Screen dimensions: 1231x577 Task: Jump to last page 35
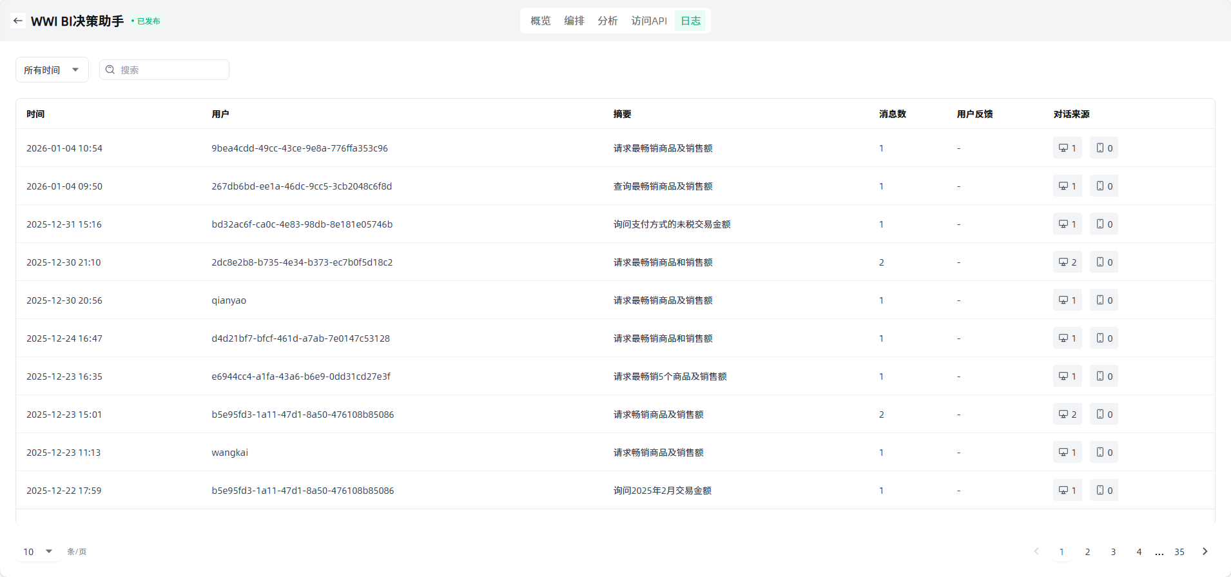[x=1179, y=552]
